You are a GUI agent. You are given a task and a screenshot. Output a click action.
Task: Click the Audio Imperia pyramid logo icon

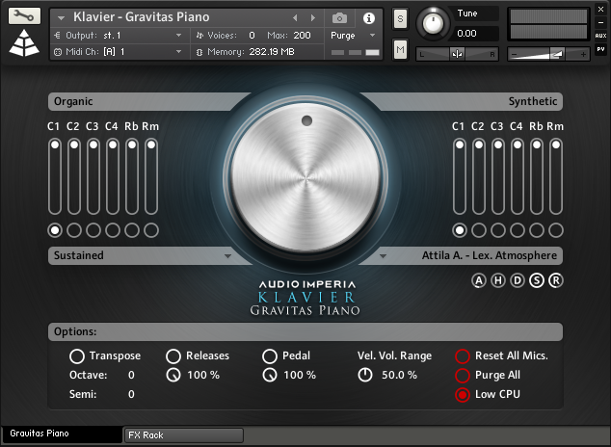(x=24, y=42)
